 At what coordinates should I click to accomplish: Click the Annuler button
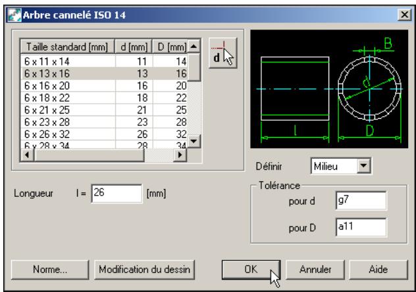click(315, 270)
